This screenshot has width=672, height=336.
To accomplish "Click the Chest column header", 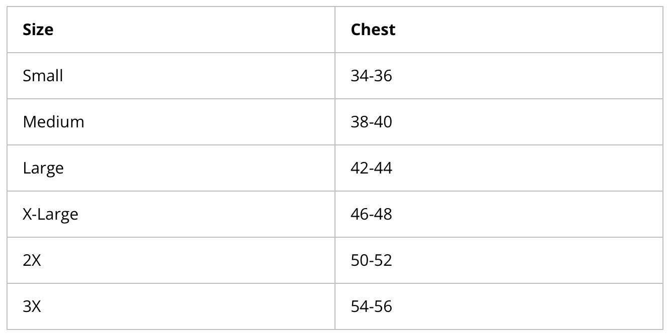I will click(x=499, y=30).
